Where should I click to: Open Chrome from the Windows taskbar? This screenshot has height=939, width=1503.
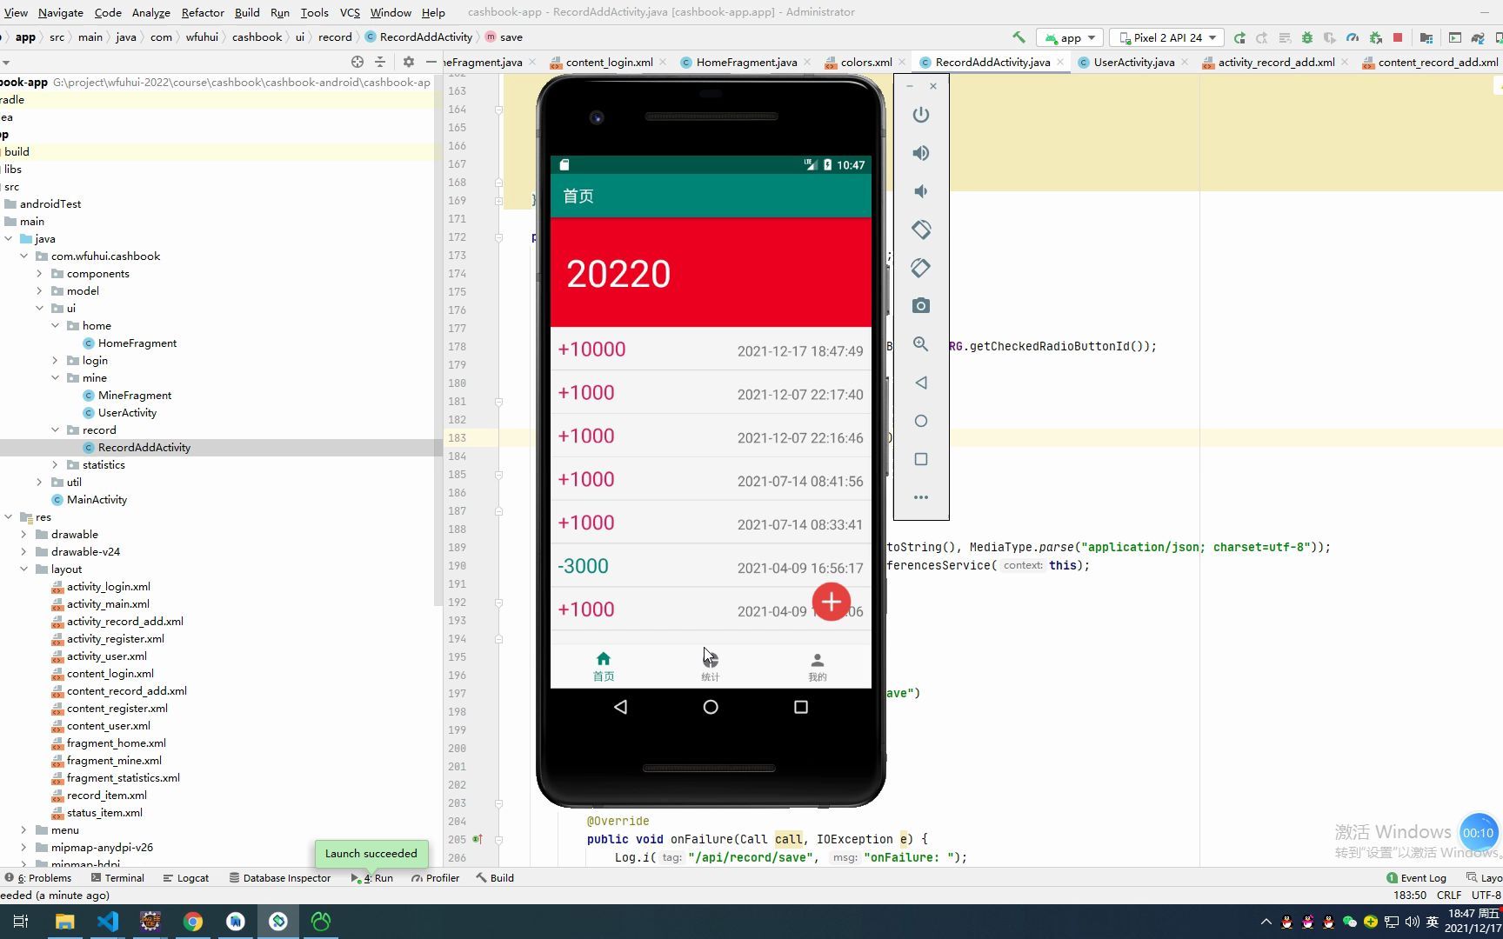click(x=193, y=922)
